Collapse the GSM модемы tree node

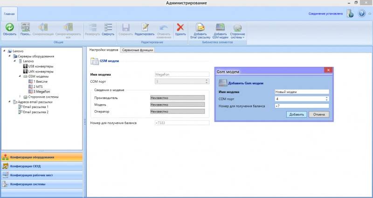[20, 76]
